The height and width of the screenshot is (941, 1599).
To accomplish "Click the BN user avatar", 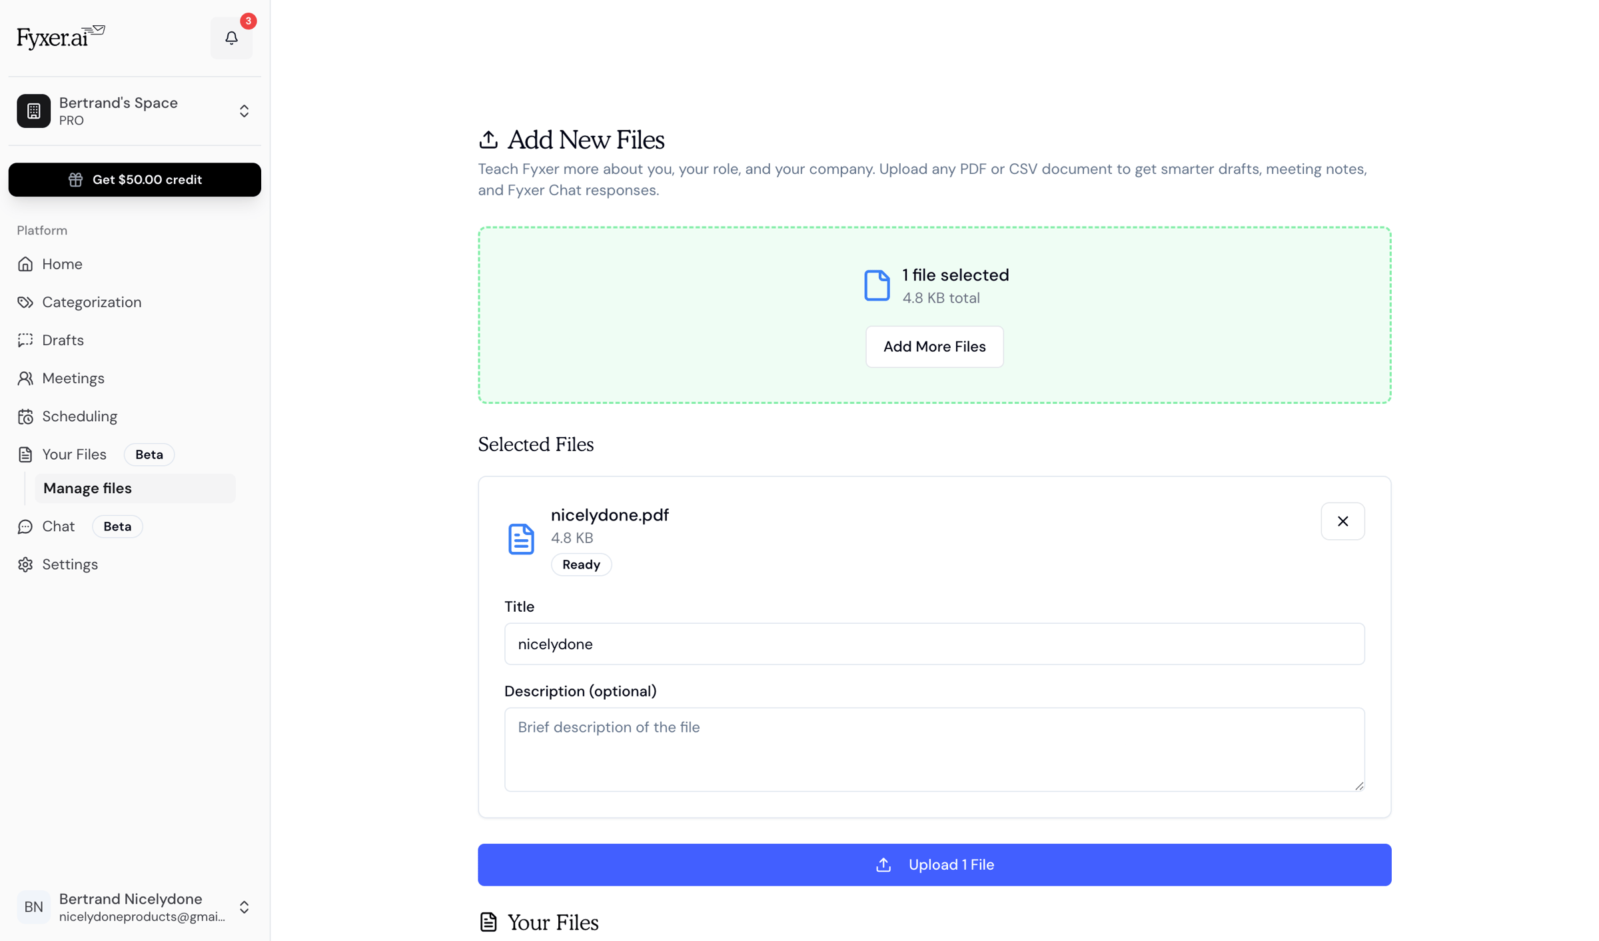I will (33, 906).
